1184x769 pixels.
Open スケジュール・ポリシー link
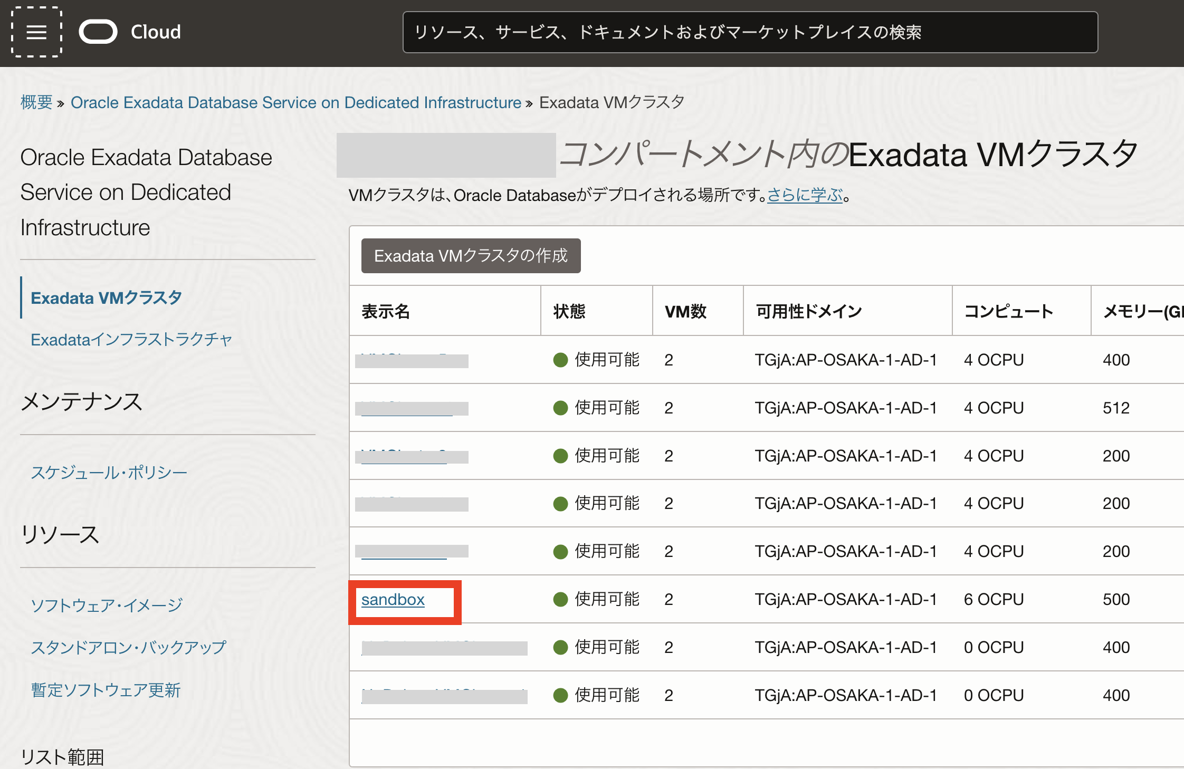coord(109,472)
